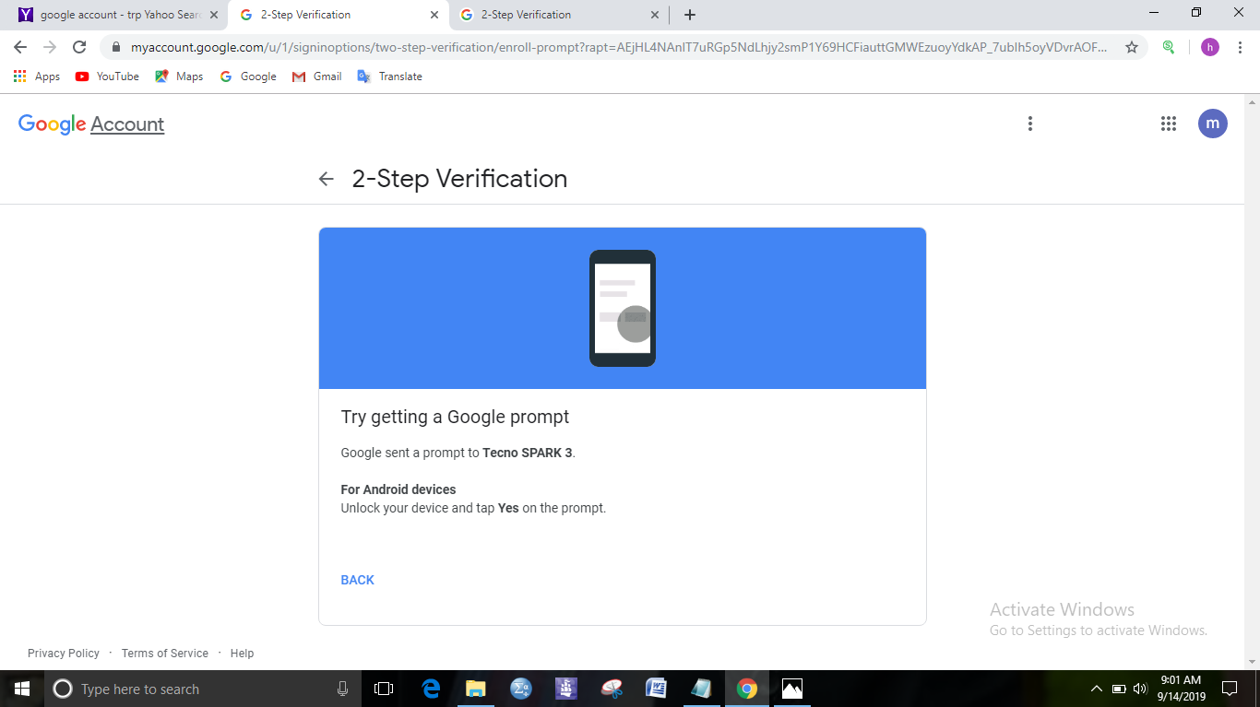
Task: Open the Terms of Service link
Action: click(x=165, y=654)
